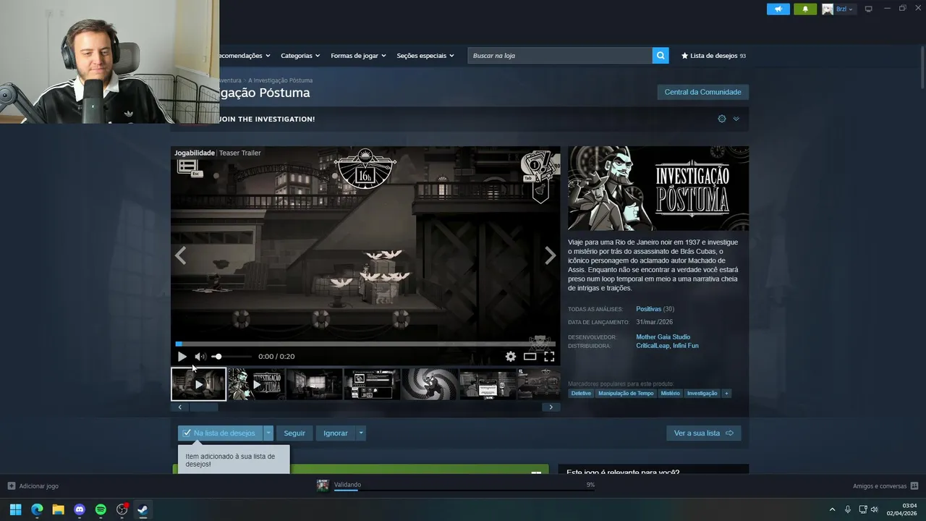Click the Investigação tag
The image size is (926, 521).
(702, 393)
